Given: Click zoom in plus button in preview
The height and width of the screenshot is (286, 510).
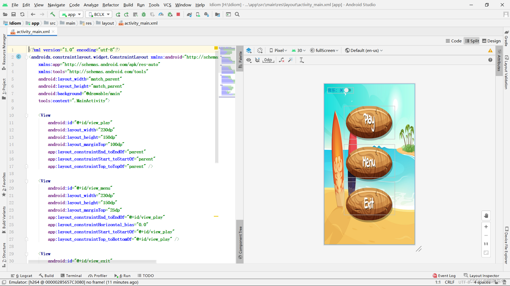Looking at the screenshot, I should [486, 227].
